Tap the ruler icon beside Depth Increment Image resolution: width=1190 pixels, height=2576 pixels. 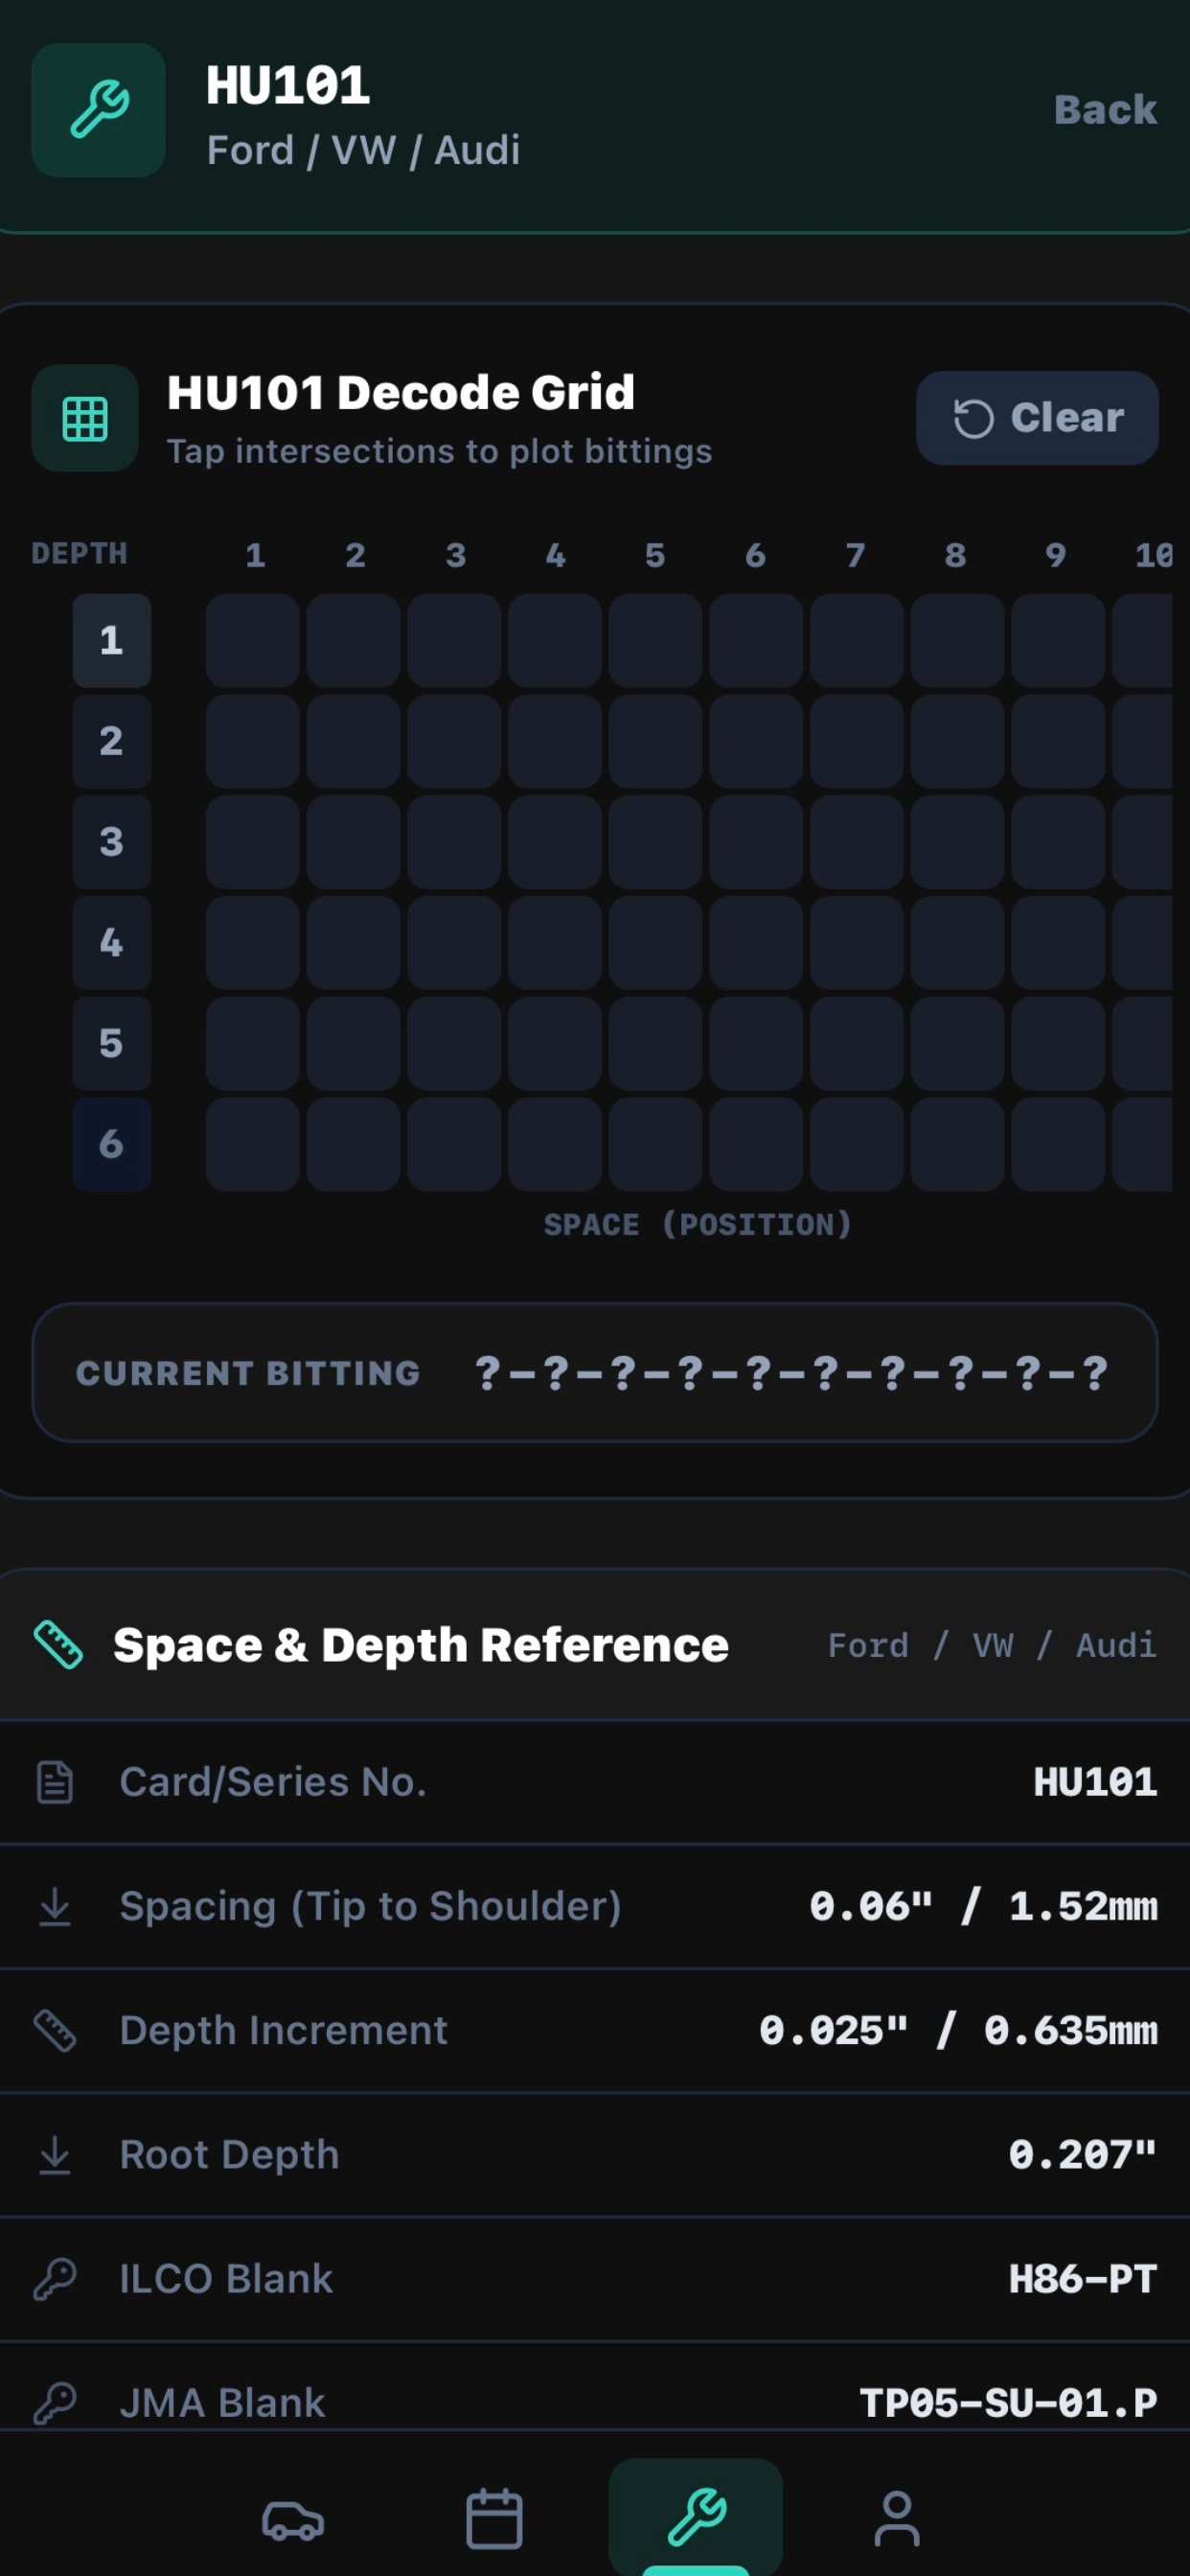tap(55, 2030)
